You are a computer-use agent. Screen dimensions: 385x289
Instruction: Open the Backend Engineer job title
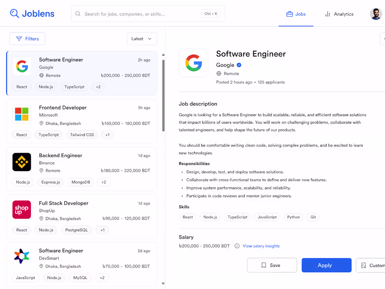pyautogui.click(x=61, y=156)
